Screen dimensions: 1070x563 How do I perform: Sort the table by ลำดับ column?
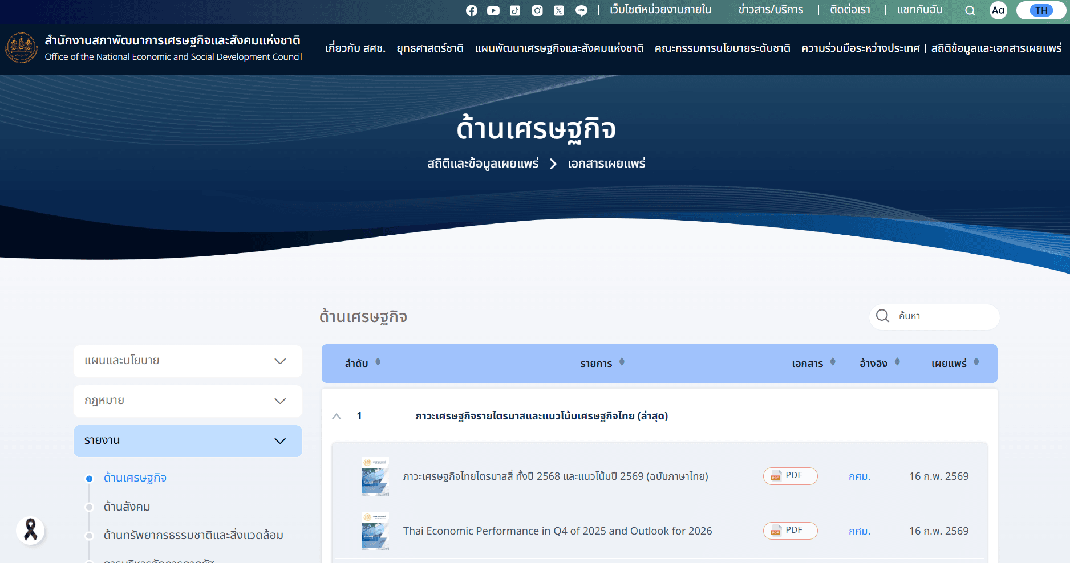tap(362, 363)
